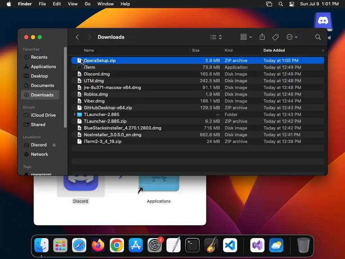The width and height of the screenshot is (345, 259).
Task: Open the View menu
Action: 73,4
